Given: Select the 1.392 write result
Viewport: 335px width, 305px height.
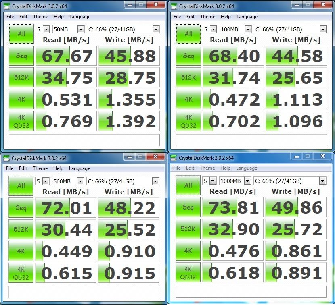Looking at the screenshot, I should [129, 121].
